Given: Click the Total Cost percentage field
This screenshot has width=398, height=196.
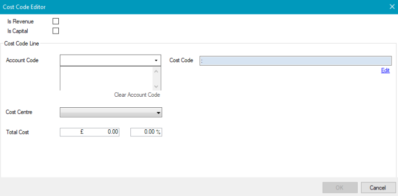Looking at the screenshot, I should (146, 132).
